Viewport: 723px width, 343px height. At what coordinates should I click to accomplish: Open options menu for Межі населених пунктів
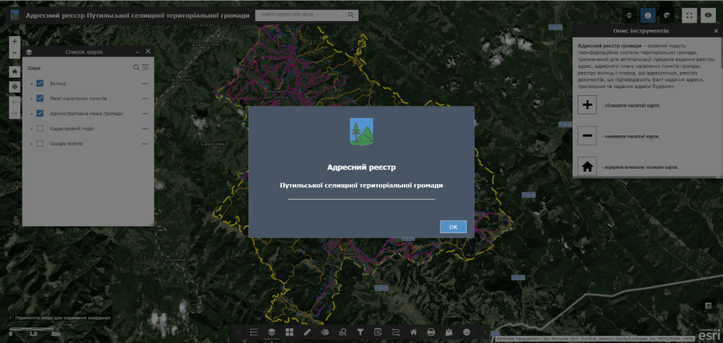pos(145,99)
